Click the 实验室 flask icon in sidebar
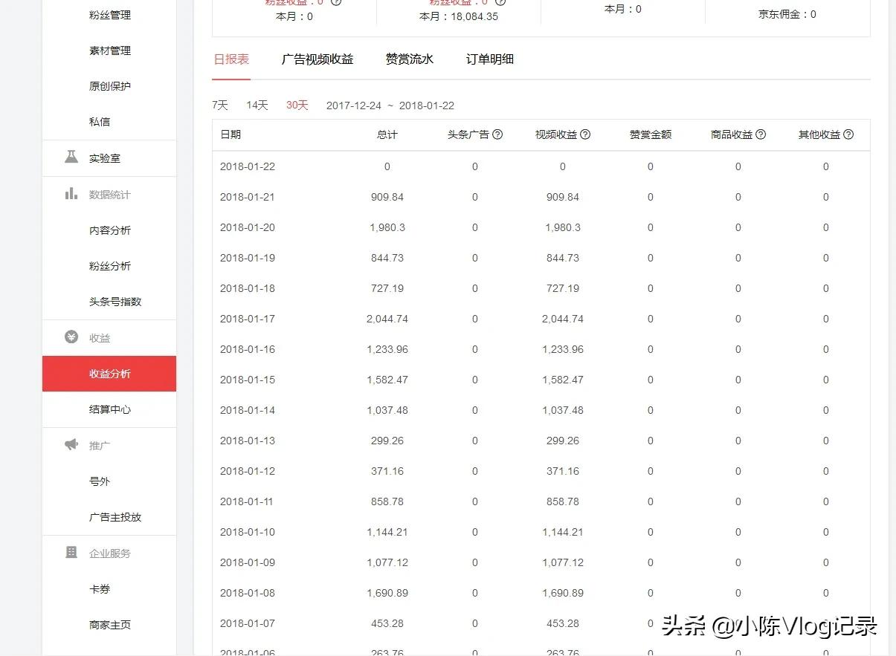The height and width of the screenshot is (656, 896). [x=71, y=157]
